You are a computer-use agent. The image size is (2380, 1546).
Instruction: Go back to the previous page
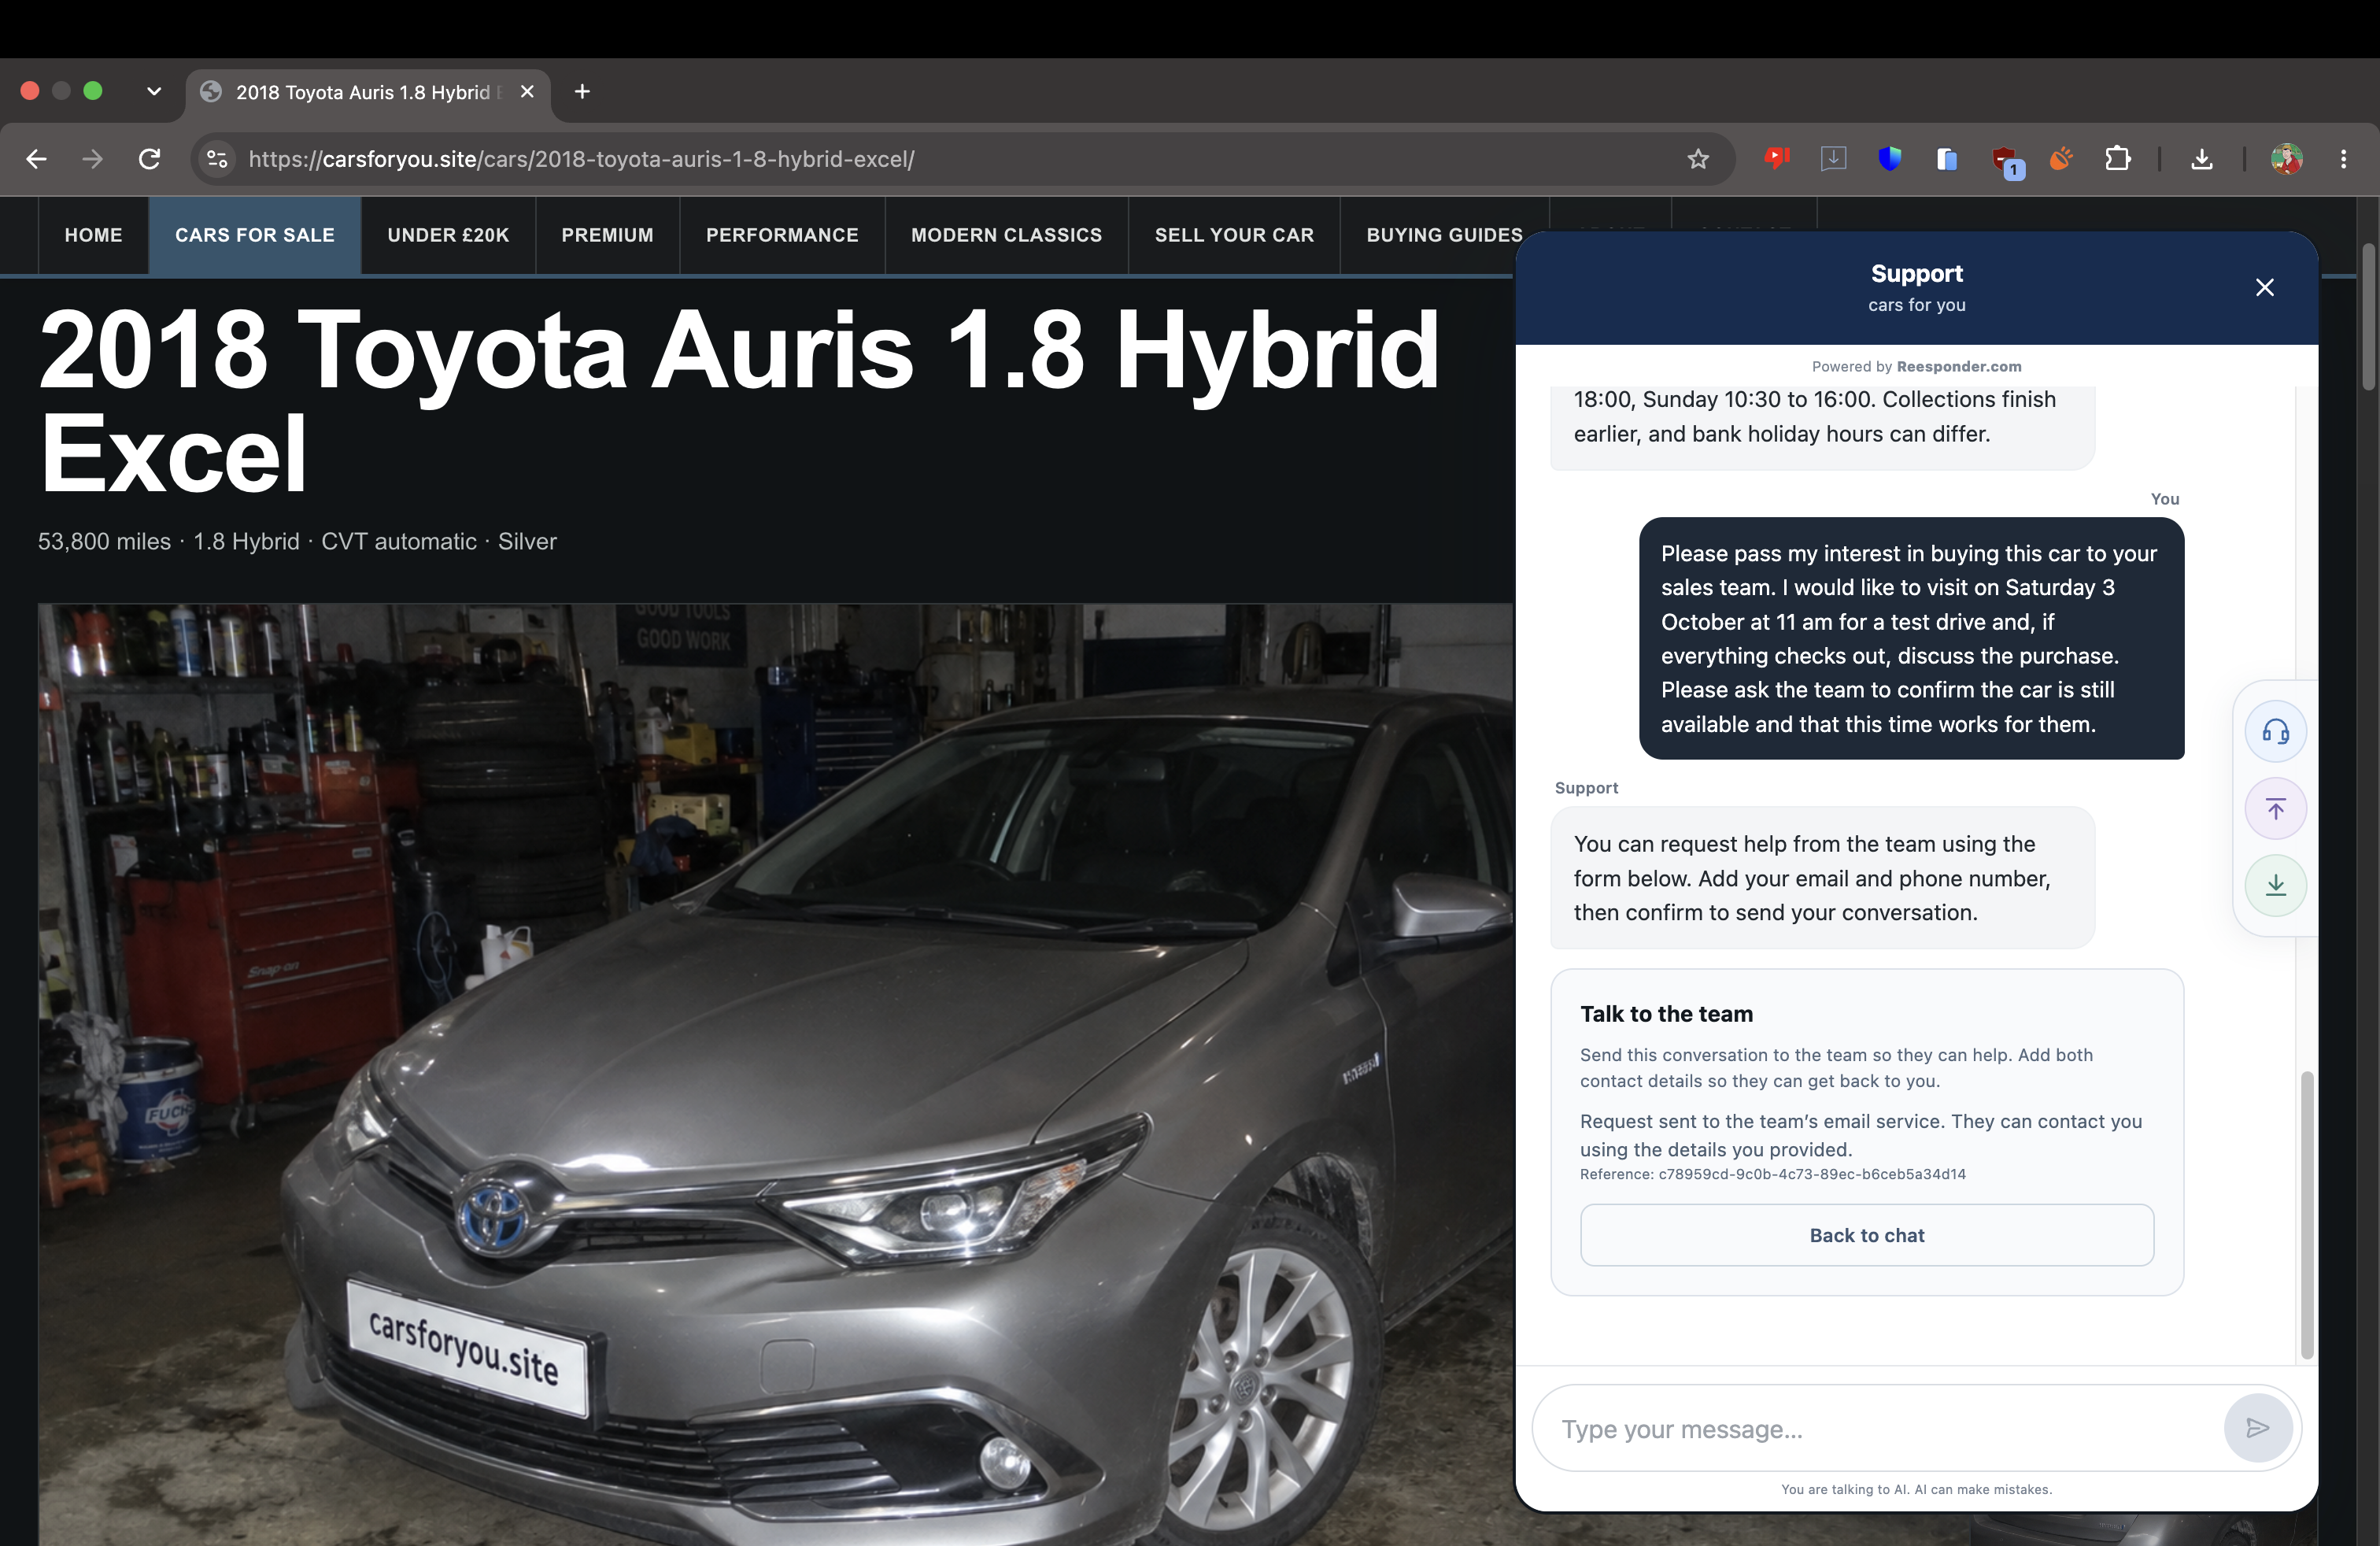[36, 159]
